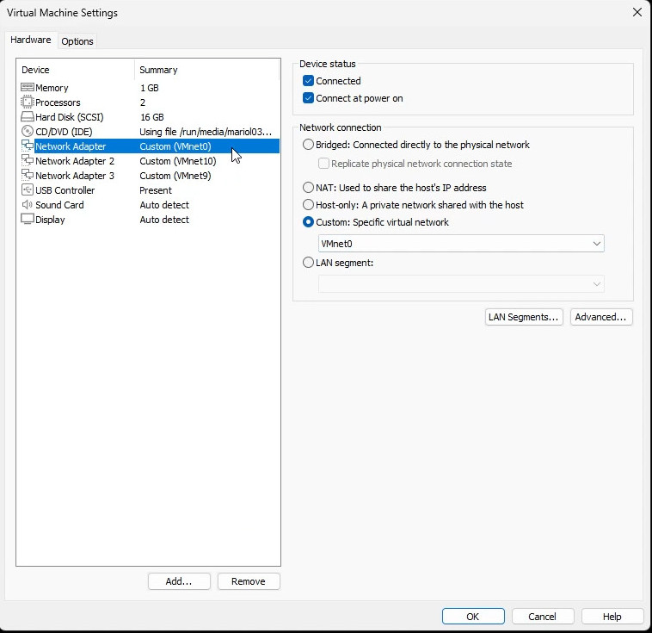The image size is (652, 633).
Task: Click the Display monitor icon
Action: [x=27, y=220]
